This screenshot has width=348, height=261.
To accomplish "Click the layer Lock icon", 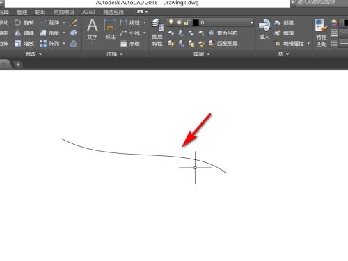I will coord(201,33).
